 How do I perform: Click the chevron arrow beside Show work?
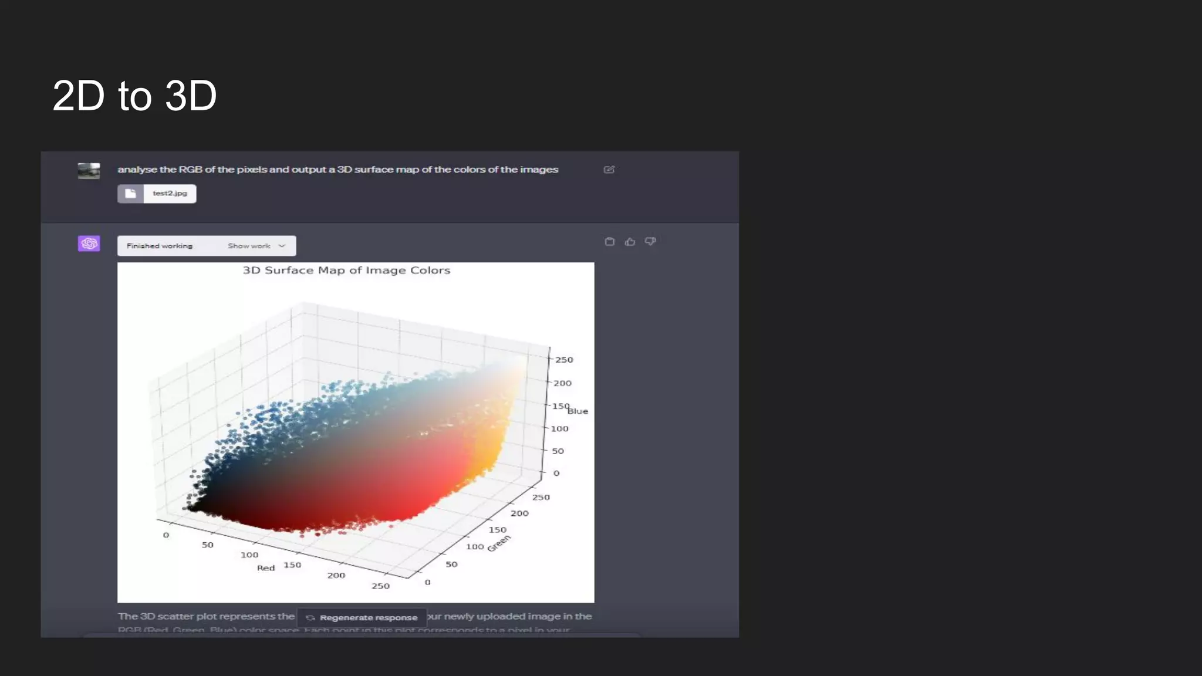pyautogui.click(x=282, y=246)
